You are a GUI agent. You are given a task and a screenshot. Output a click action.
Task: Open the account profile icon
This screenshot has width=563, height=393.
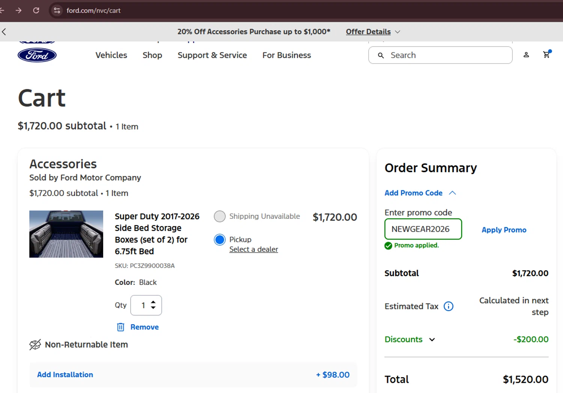click(x=526, y=55)
